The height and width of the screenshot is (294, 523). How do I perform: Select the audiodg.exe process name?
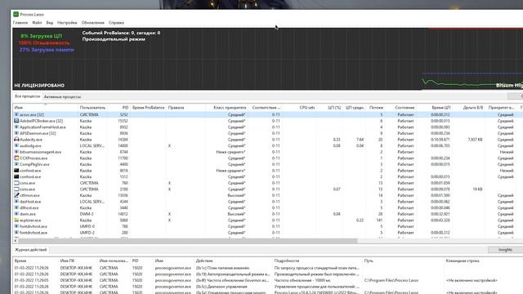30,145
